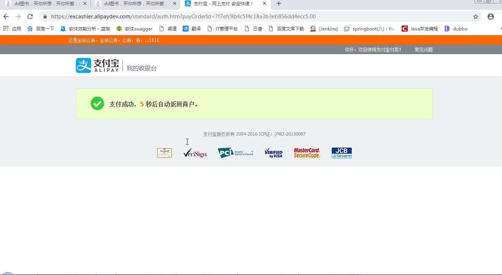
Task: Click the Alipay 支付宝 logo
Action: click(97, 65)
